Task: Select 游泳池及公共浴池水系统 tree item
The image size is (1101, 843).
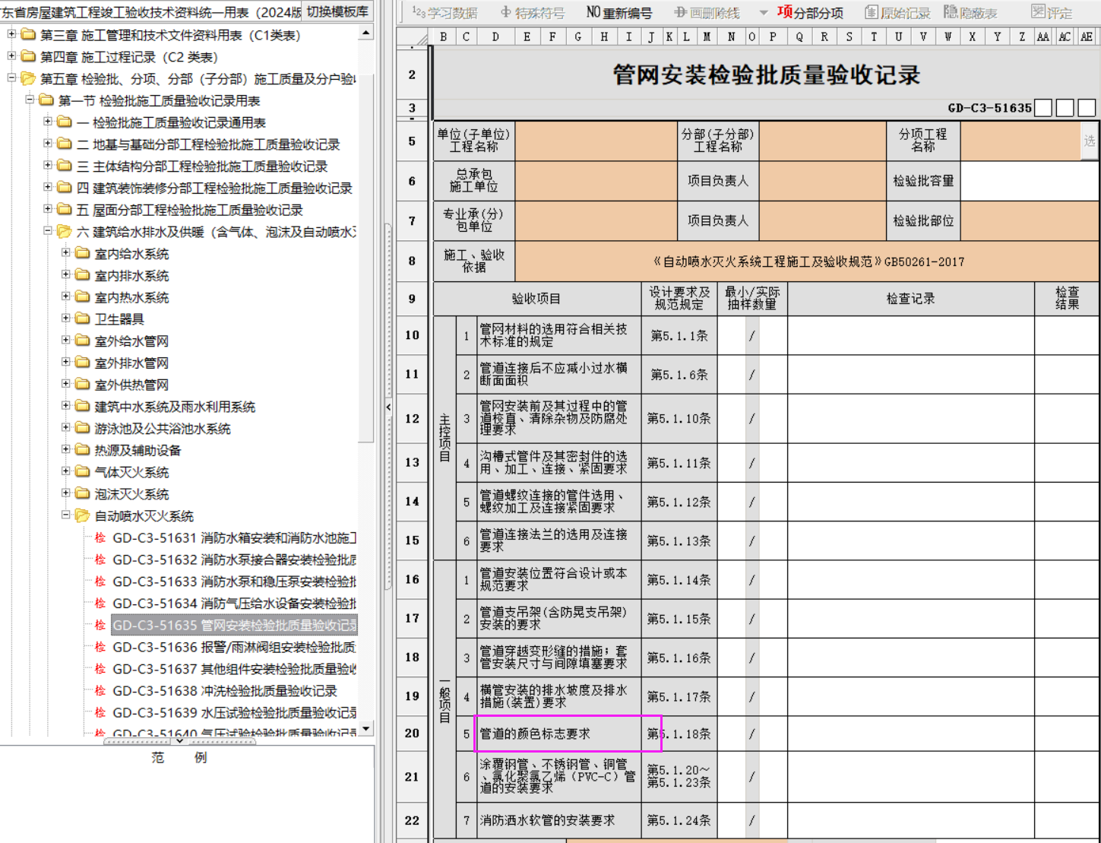Action: coord(163,429)
